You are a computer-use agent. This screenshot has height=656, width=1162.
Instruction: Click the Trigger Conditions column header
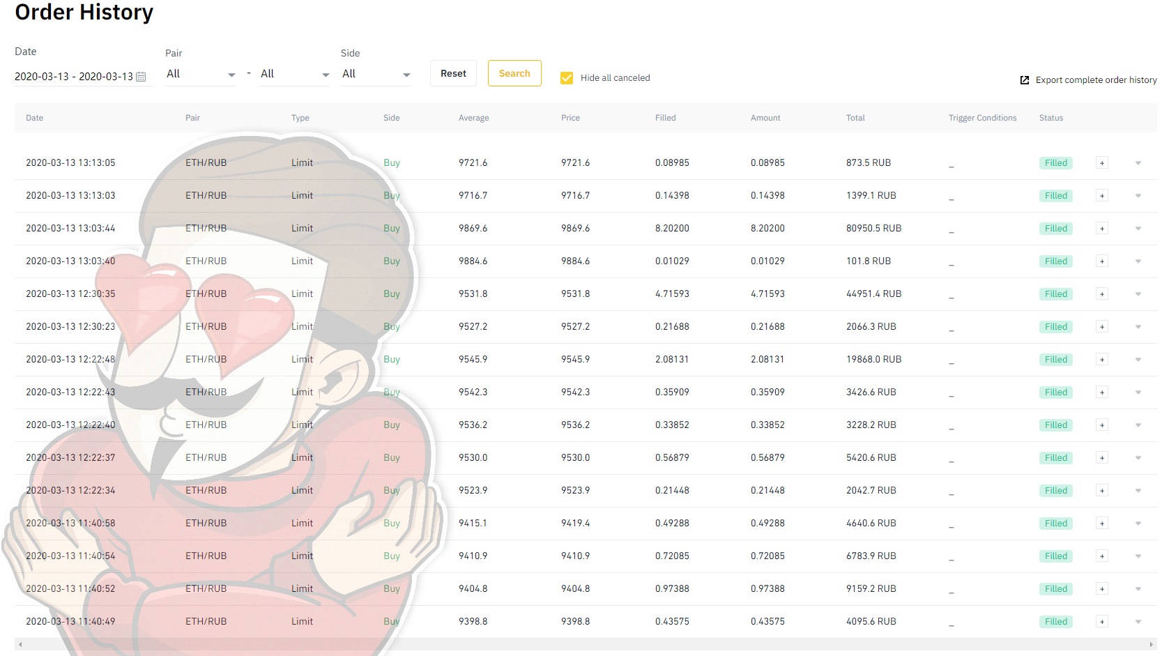(x=983, y=118)
